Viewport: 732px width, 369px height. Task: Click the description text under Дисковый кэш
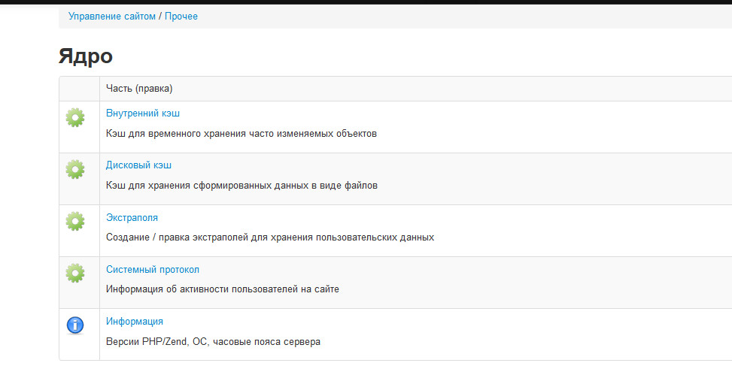[x=241, y=186]
